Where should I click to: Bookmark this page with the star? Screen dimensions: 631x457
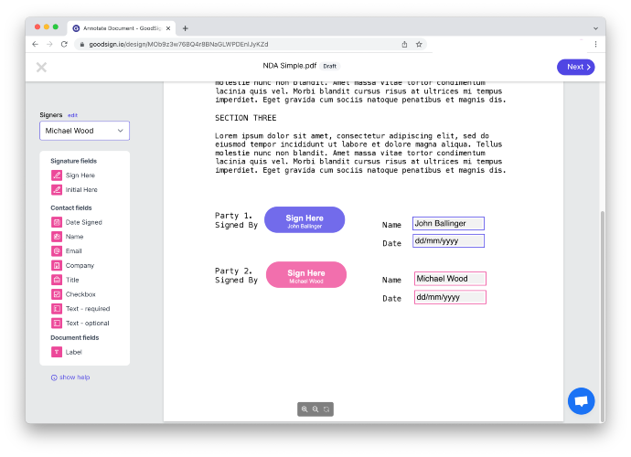[419, 44]
